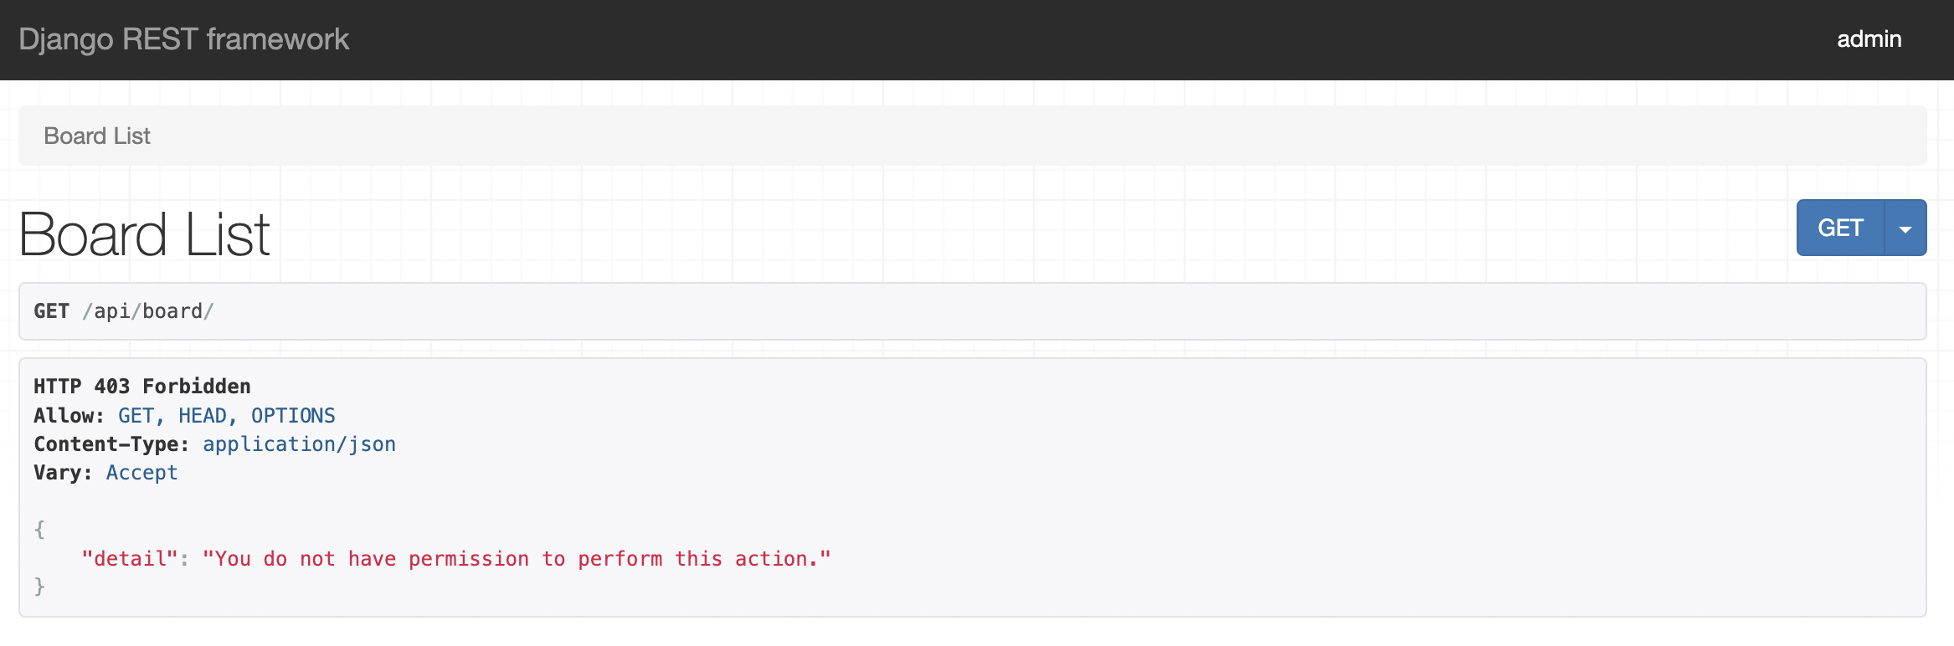Viewport: 1954px width, 646px height.
Task: Click the Vary Accept header value
Action: pos(142,473)
